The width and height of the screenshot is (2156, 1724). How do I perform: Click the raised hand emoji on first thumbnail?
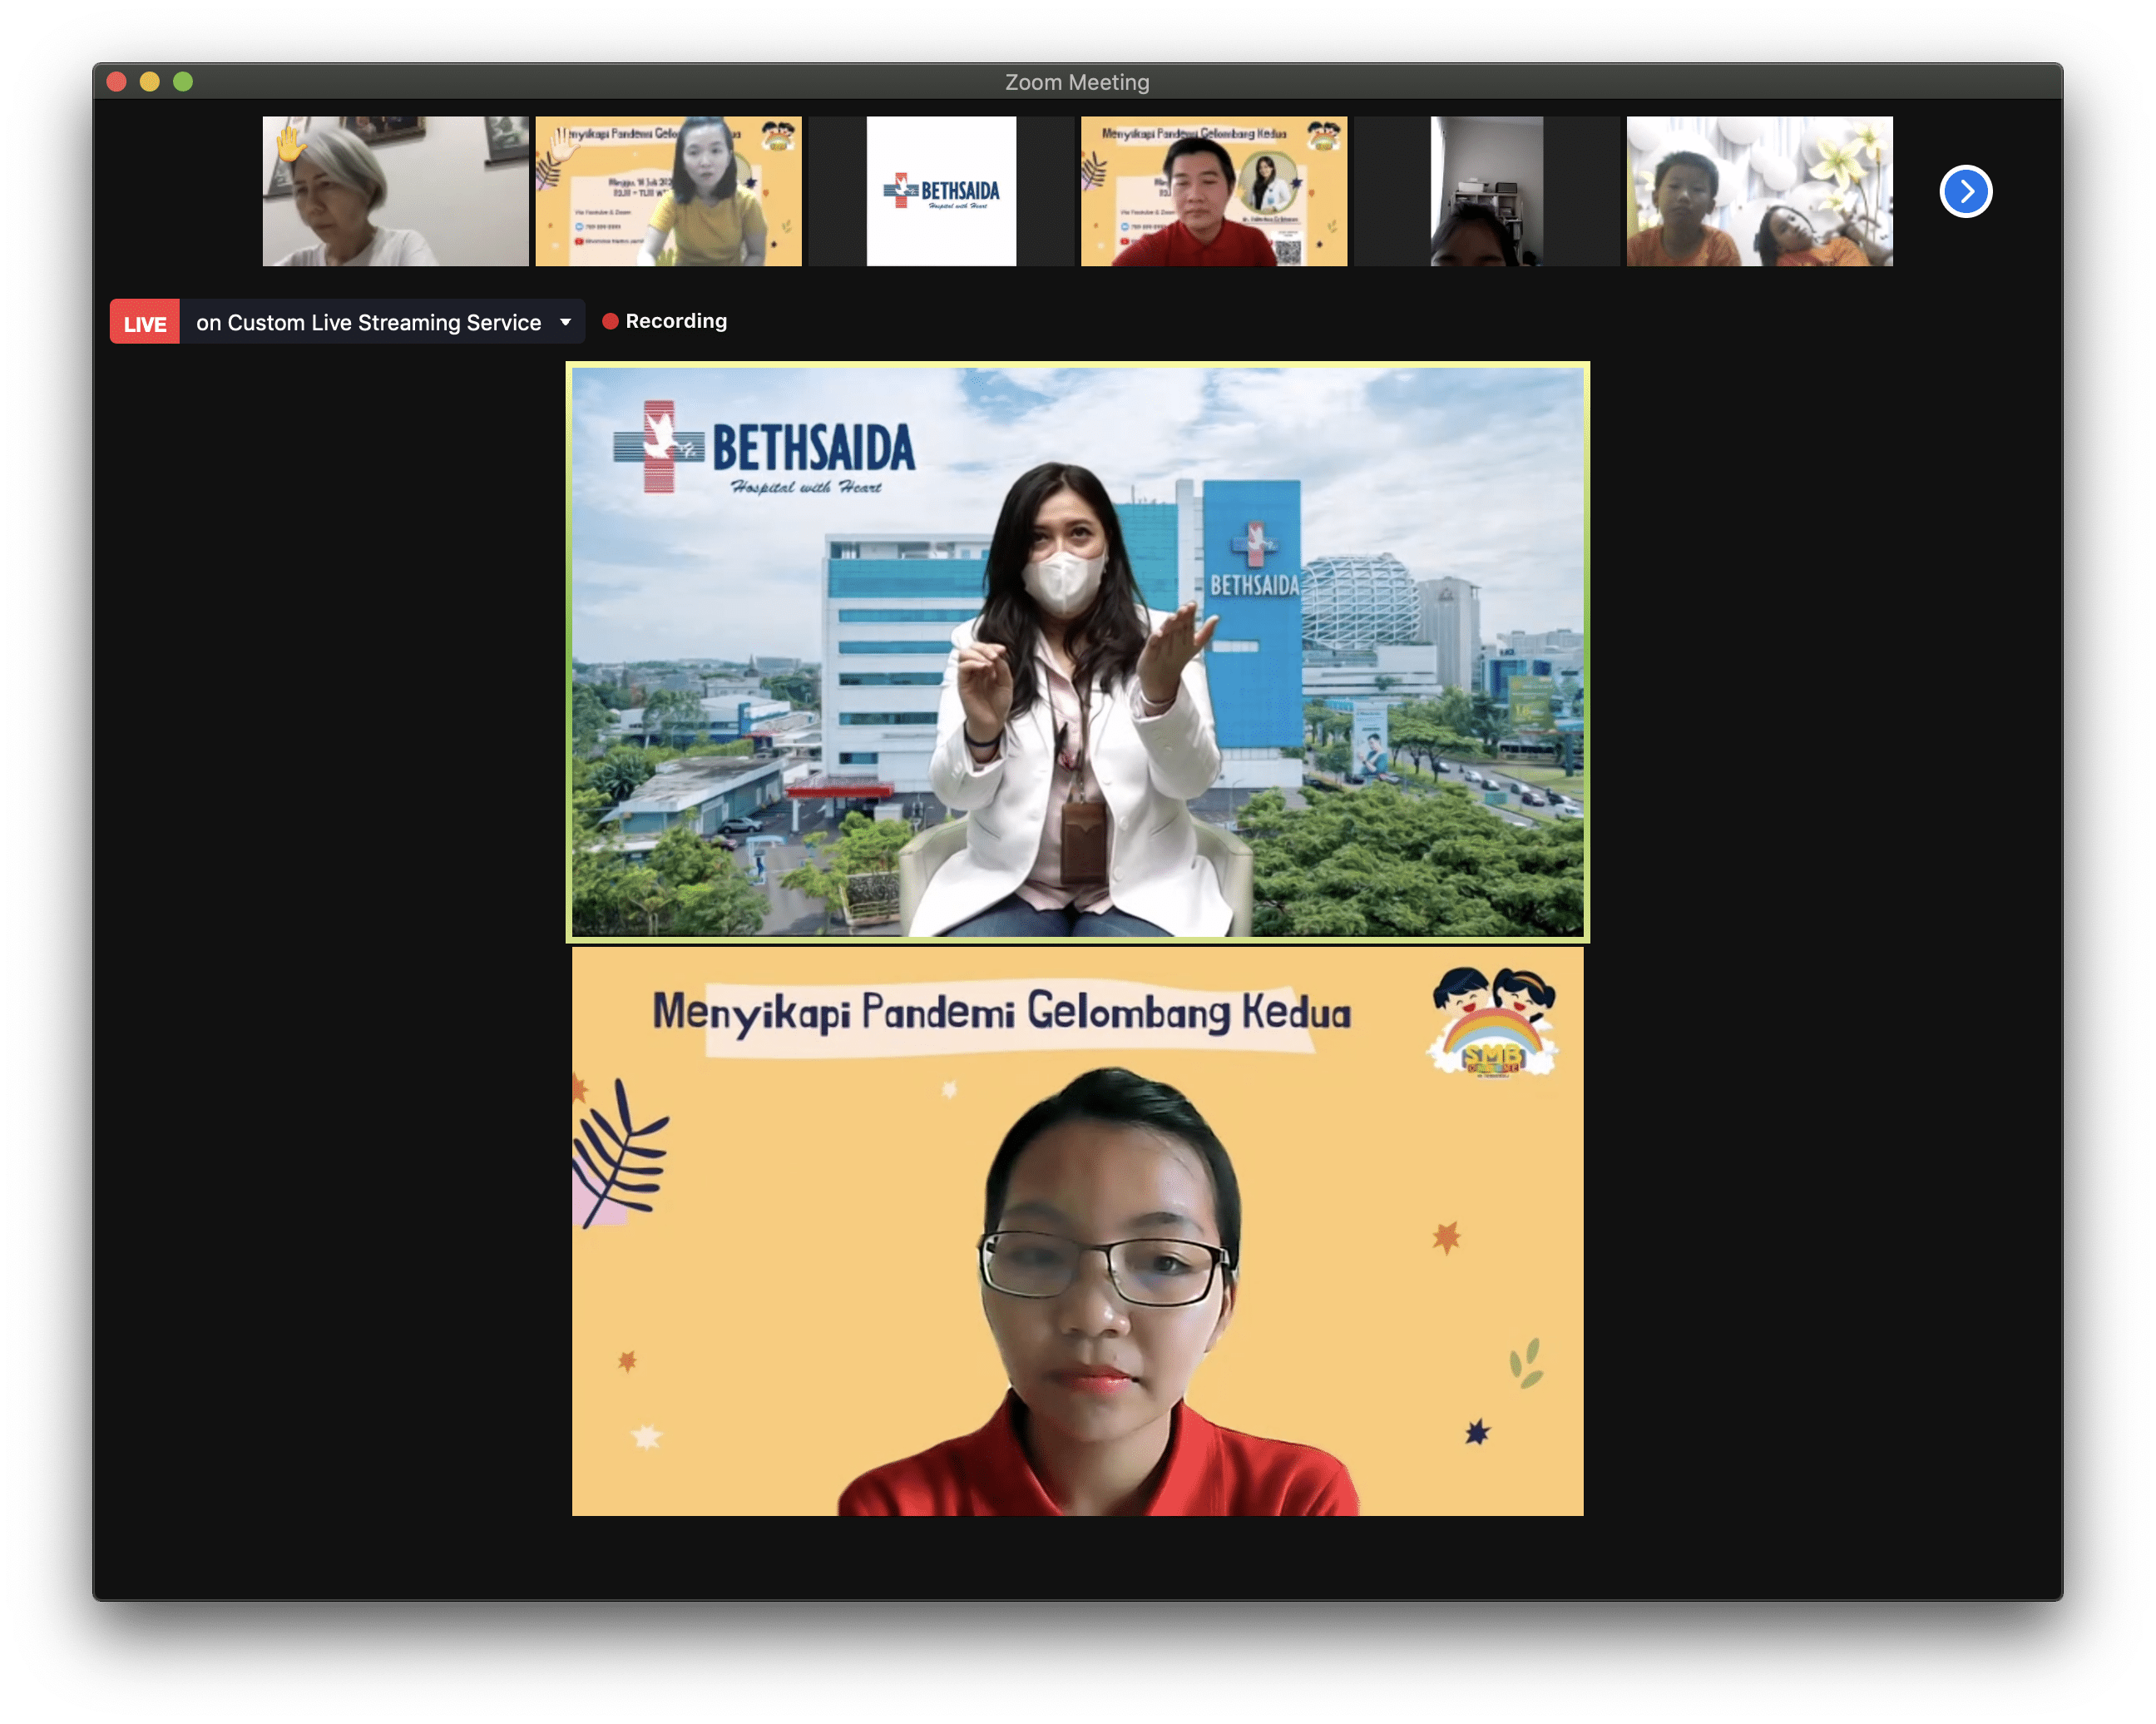[290, 144]
